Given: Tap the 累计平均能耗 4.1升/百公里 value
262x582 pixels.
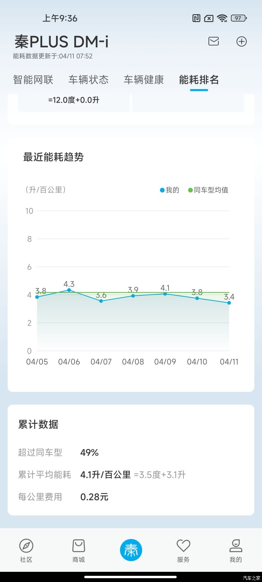Looking at the screenshot, I should coord(106,475).
